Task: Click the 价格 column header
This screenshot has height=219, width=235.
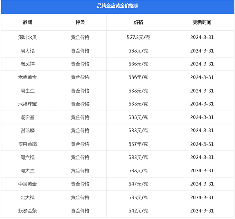Action: [138, 22]
